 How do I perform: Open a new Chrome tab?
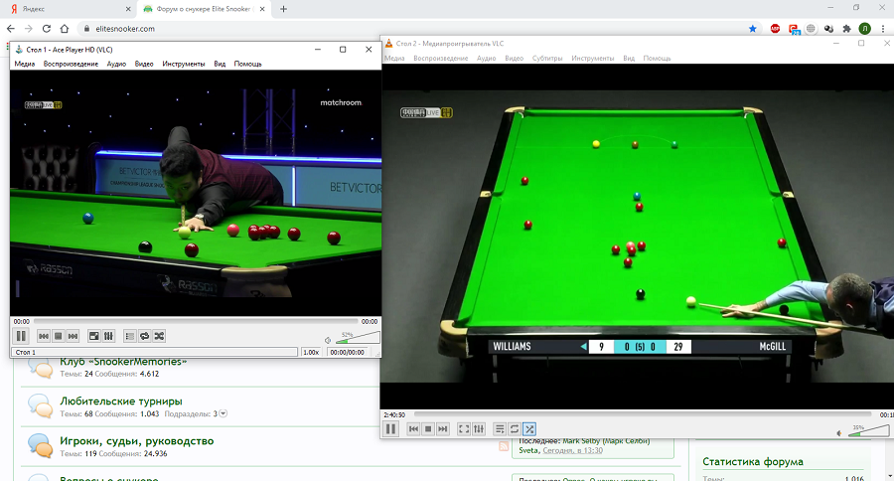(283, 9)
